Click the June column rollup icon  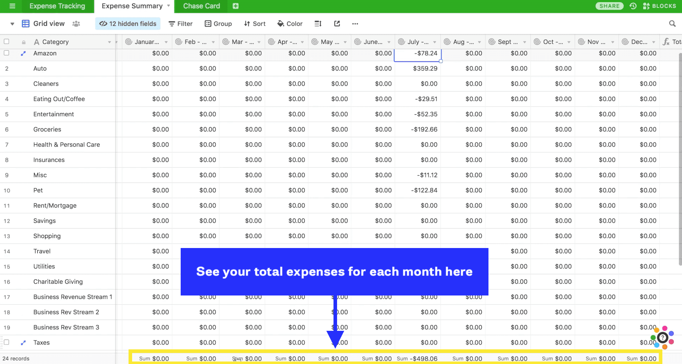pyautogui.click(x=357, y=42)
